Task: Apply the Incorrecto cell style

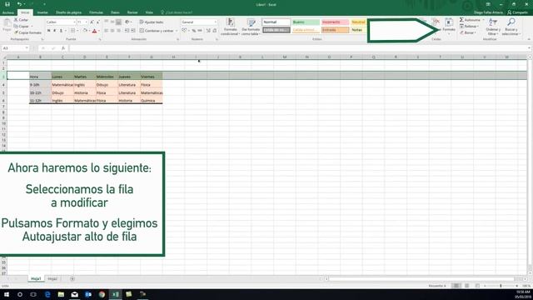Action: coord(335,22)
